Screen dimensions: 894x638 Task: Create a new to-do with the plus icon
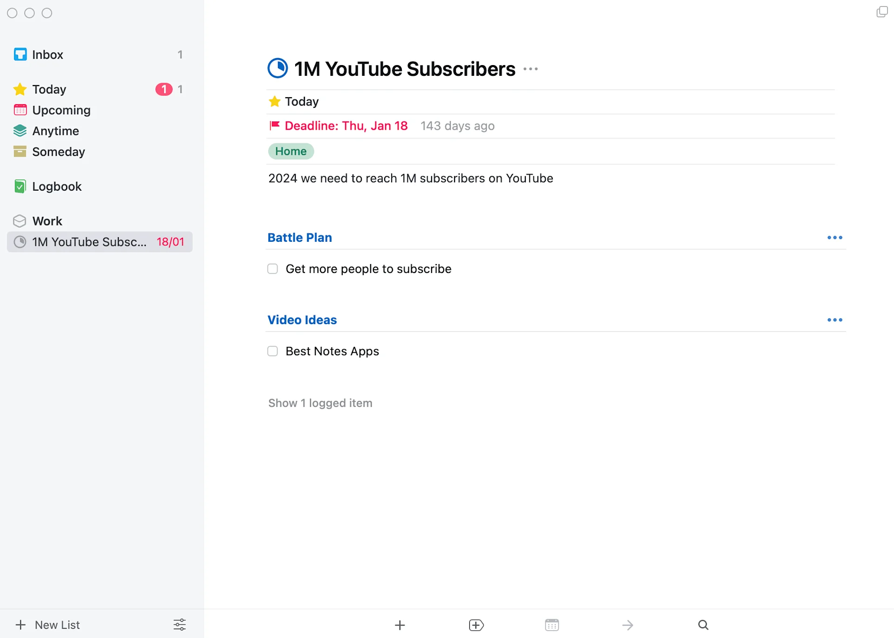point(400,625)
